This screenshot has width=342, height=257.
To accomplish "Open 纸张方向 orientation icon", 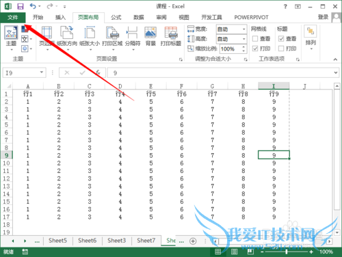I will [x=67, y=32].
